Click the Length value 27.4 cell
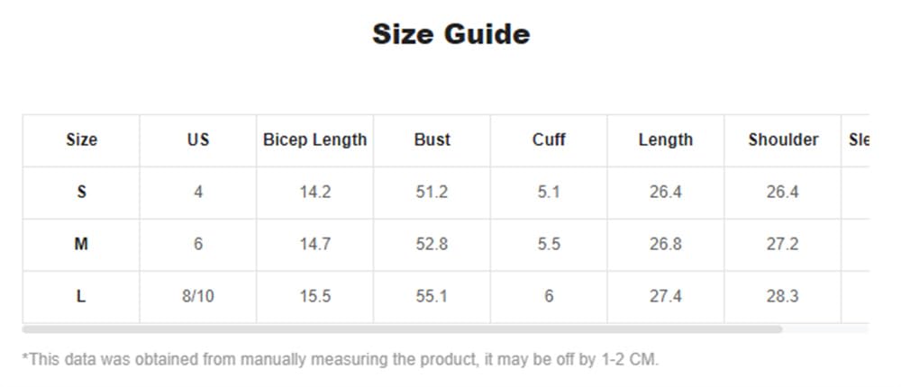The image size is (901, 387). 666,296
